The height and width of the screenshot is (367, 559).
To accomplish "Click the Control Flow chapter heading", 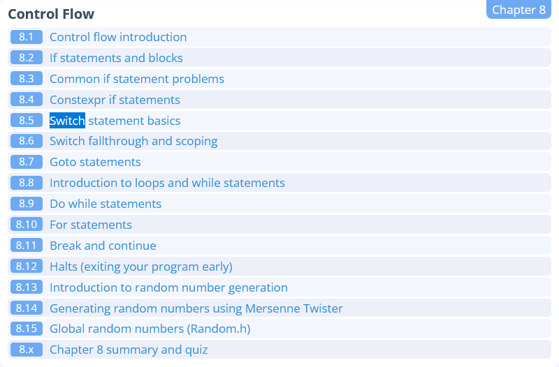I will coord(51,14).
